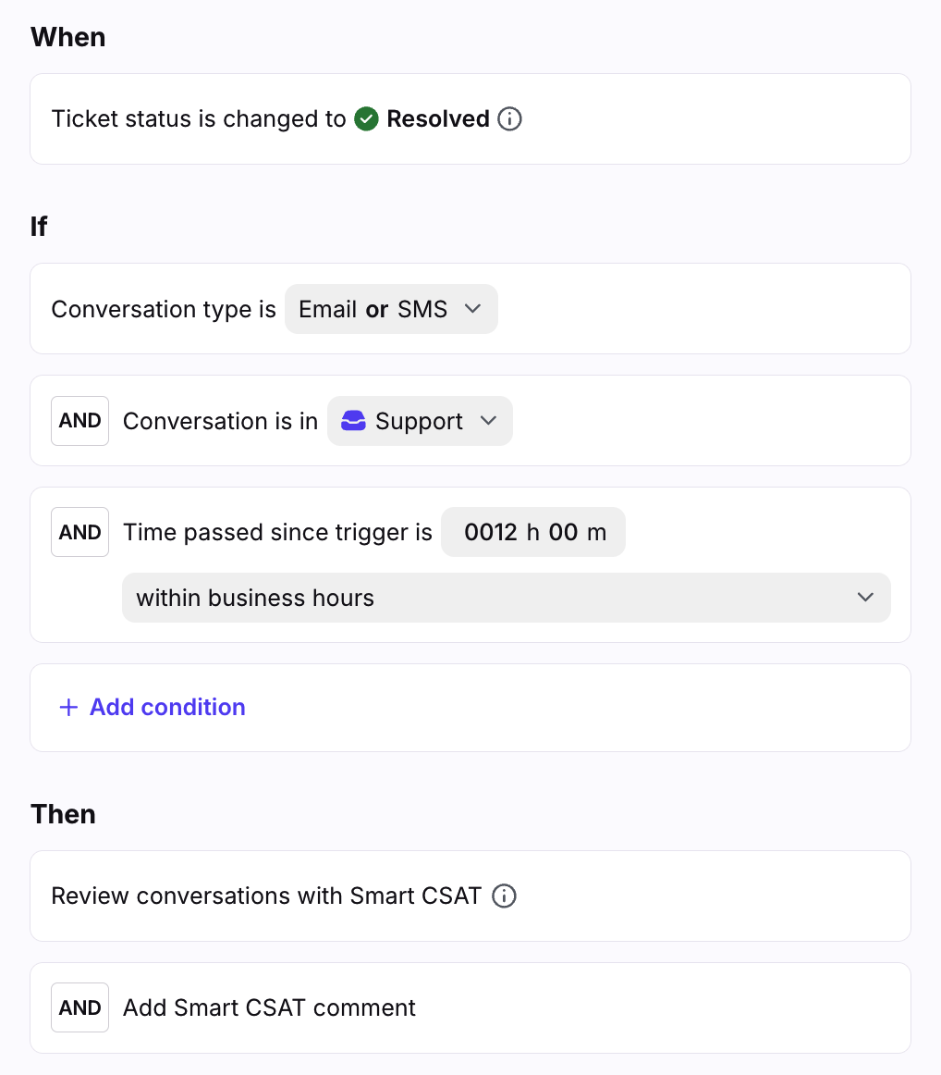941x1075 pixels.
Task: Select the Review conversations with Smart CSAT action
Action: [x=470, y=896]
